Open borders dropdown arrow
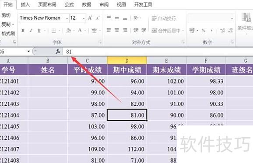Image resolution: width=253 pixels, height=163 pixels. pos(60,31)
